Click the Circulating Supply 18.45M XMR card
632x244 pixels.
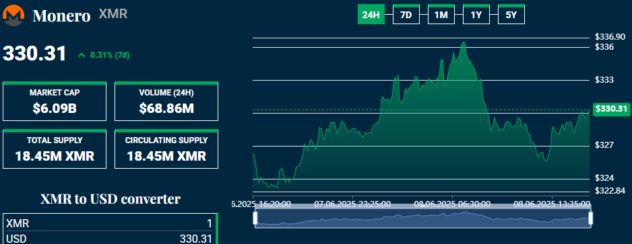166,149
